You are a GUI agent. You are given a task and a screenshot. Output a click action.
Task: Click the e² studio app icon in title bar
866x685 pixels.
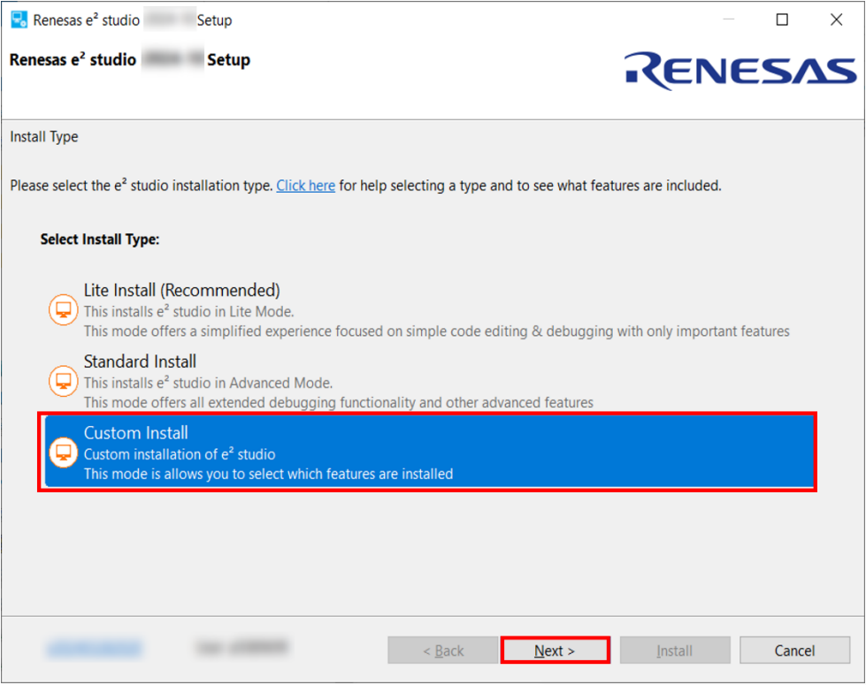coord(19,19)
